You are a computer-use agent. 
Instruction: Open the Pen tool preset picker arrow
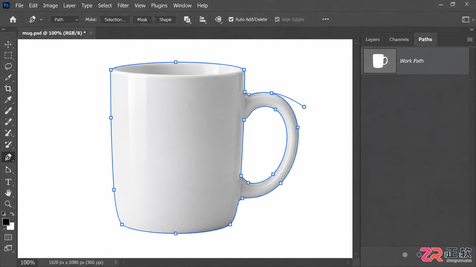coord(41,20)
